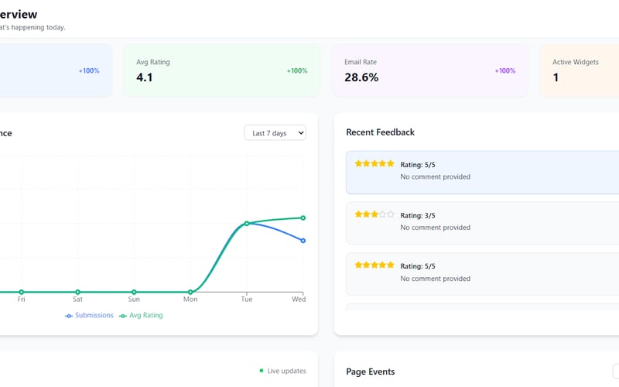
Task: Toggle Avg Rating series in chart legend
Action: coord(141,316)
